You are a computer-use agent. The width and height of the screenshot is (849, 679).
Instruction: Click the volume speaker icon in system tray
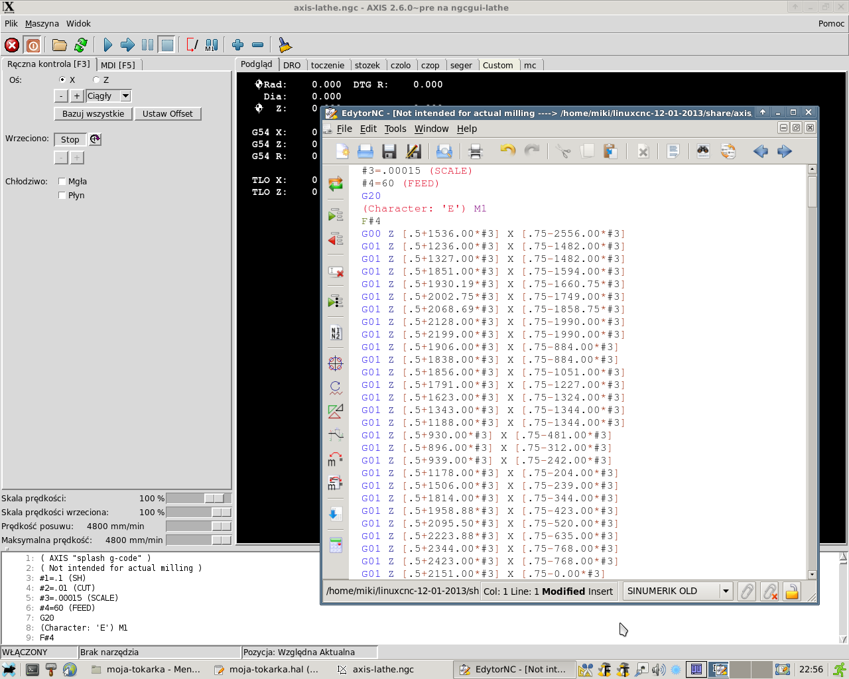pos(658,669)
